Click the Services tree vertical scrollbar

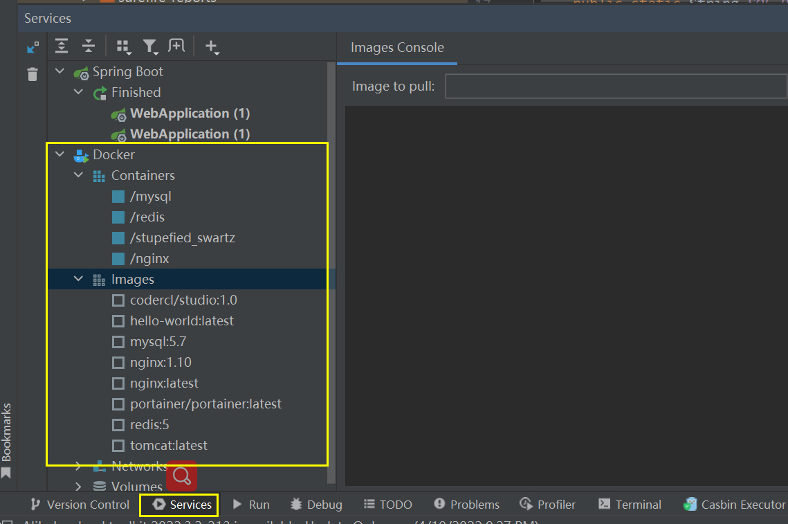pos(331,271)
